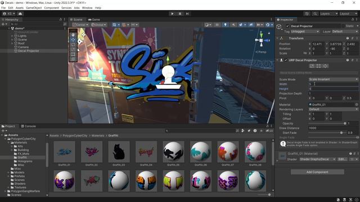Open the Material object picker circle
This screenshot has height=202, width=360.
point(357,105)
